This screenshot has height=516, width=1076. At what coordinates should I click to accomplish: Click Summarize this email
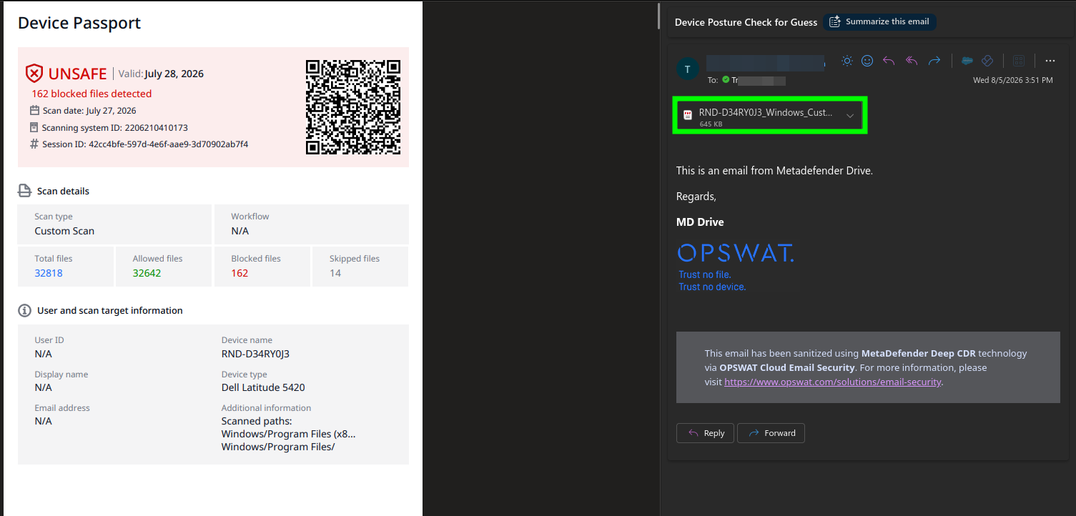[880, 22]
